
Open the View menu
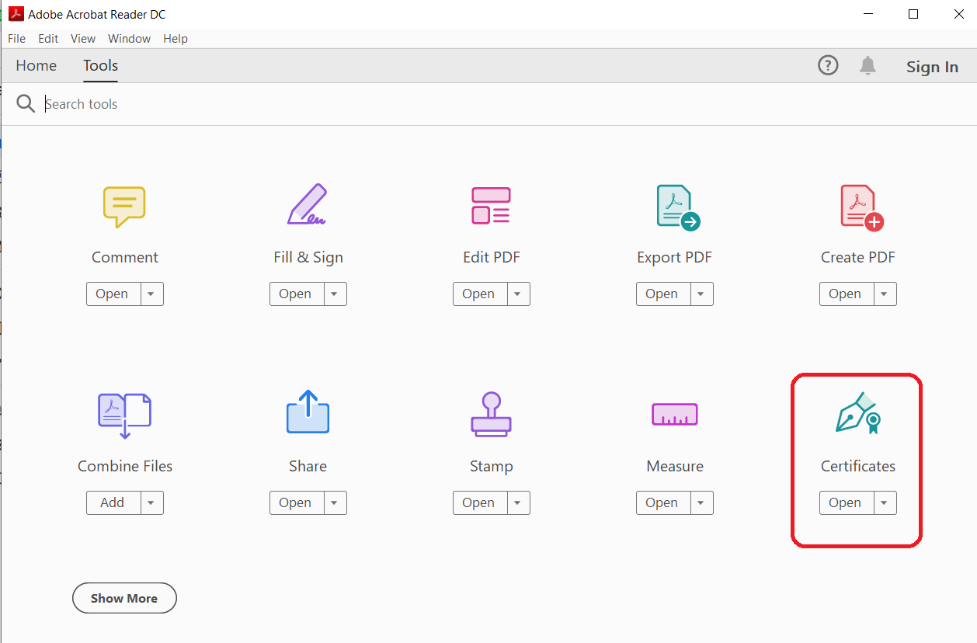coord(83,38)
